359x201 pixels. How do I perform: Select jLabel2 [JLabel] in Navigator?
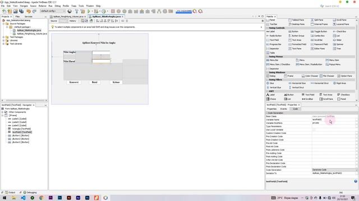[19, 122]
